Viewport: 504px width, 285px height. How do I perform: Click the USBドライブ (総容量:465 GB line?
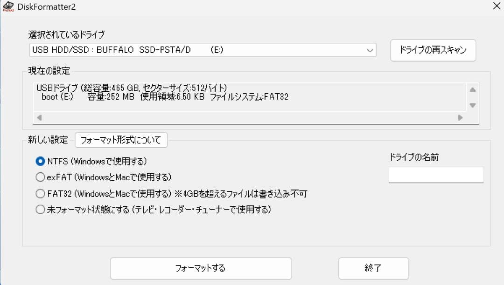click(132, 88)
